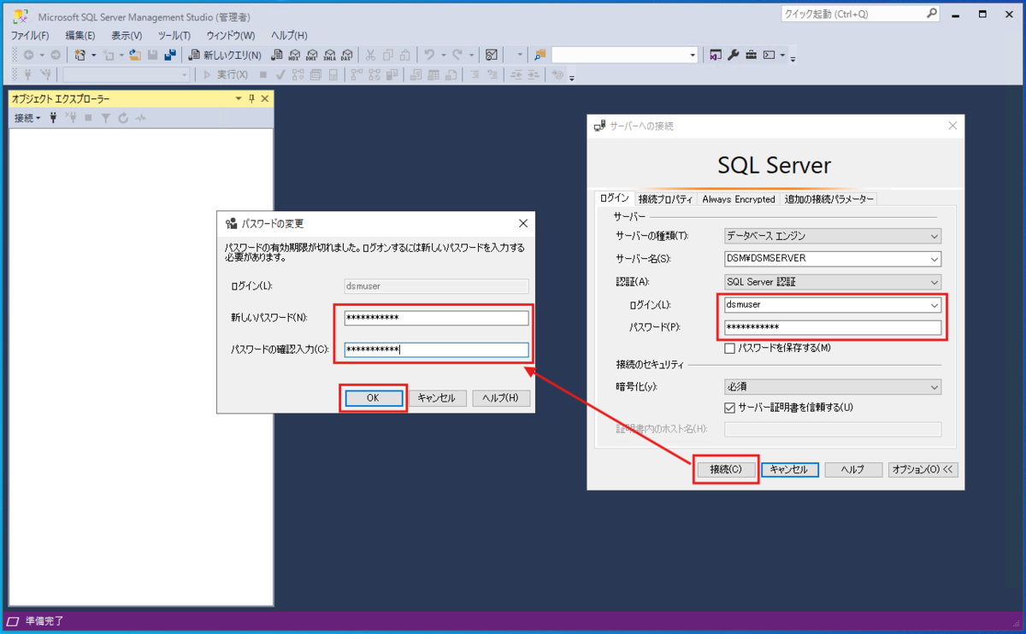The height and width of the screenshot is (634, 1026).
Task: Open Object Explorer window position dropdown arrow
Action: 239,99
